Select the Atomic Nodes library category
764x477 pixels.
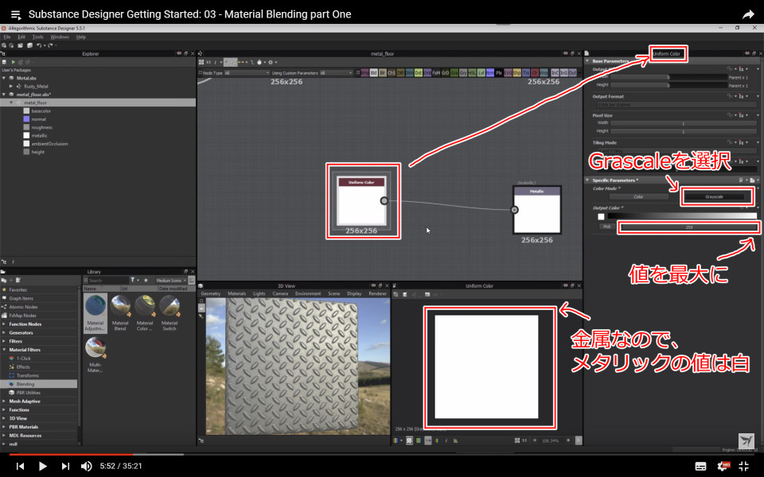click(x=23, y=307)
